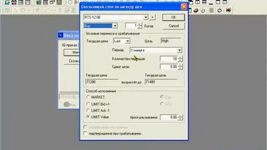This screenshot has height=150, width=267.
Task: Close the trailing stop dialog with X
Action: pos(184,7)
